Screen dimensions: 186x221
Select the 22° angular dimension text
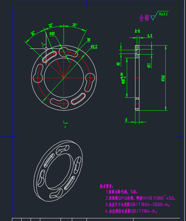pyautogui.click(x=51, y=25)
